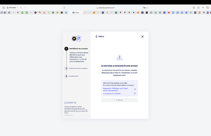Click the Connection ID : 2066193 text
This screenshot has width=211, height=136.
112,94
